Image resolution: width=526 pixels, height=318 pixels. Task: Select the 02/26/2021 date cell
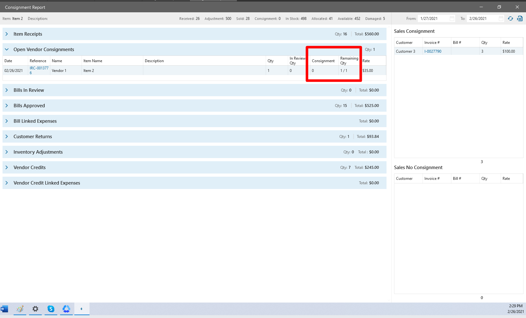pos(15,71)
